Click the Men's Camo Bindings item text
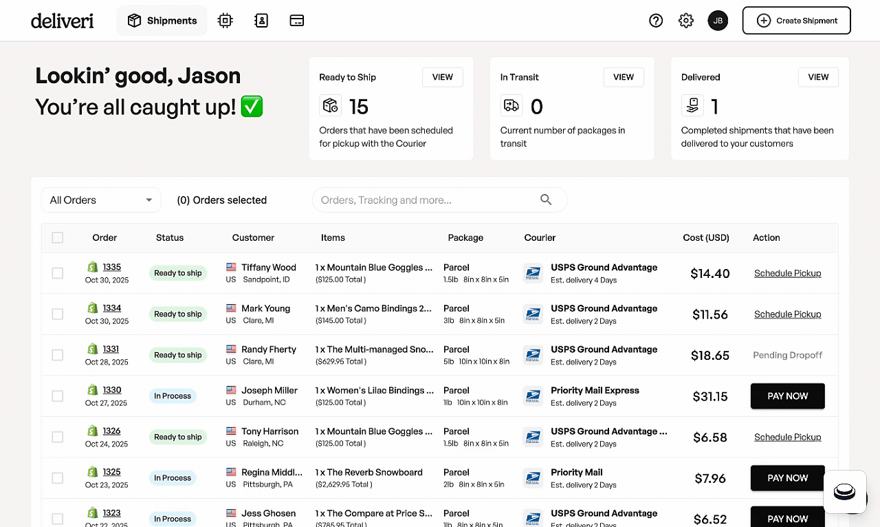The width and height of the screenshot is (880, 527). (x=374, y=308)
